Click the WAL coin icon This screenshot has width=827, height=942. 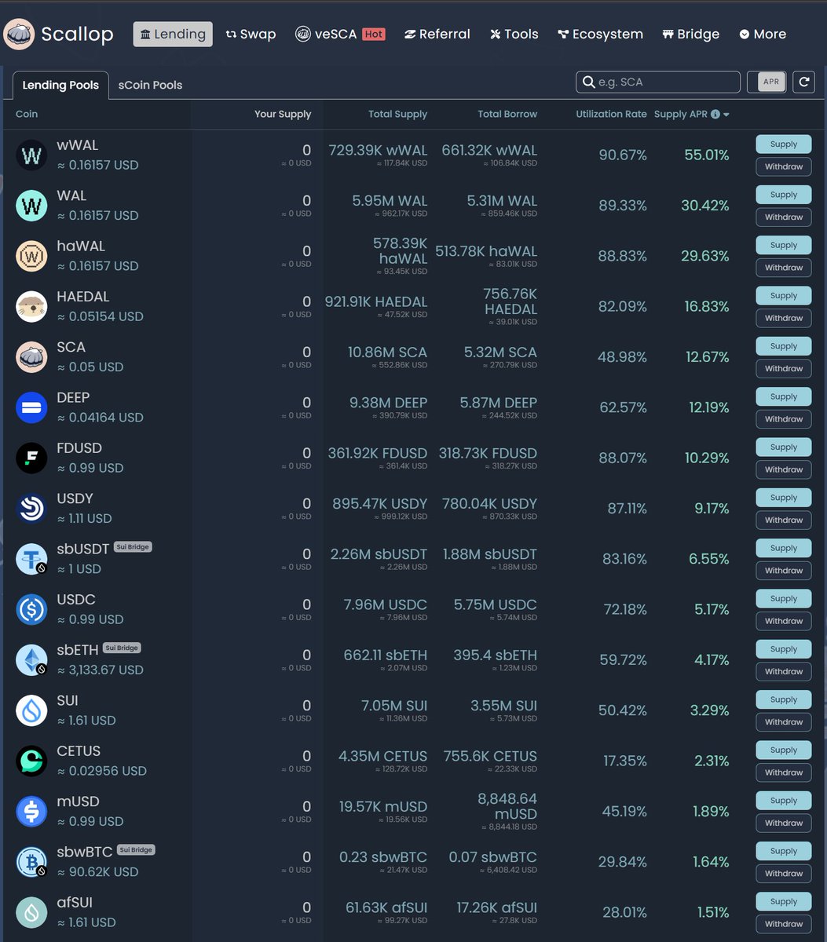[31, 206]
